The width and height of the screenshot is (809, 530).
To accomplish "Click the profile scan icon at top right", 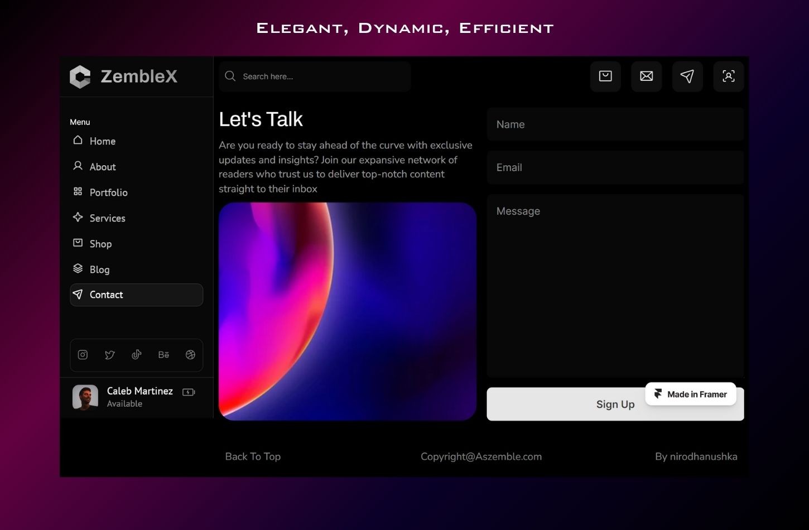I will tap(728, 76).
